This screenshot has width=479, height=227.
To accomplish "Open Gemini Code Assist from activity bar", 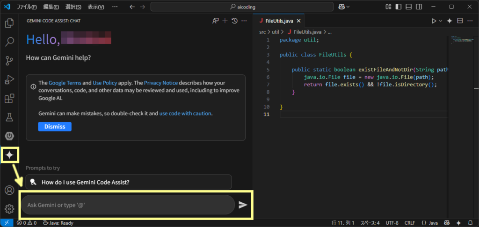I will click(9, 155).
